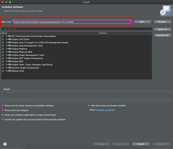Image resolution: width=173 pixels, height=149 pixels.
Task: Expand Eclipse Tests, Tools, Examples, and Extras
Action: click(x=7, y=64)
